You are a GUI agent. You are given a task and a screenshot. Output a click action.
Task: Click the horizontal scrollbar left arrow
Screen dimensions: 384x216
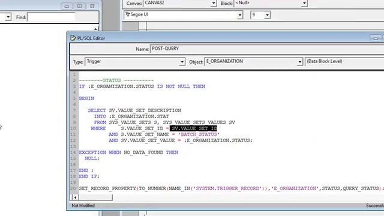75,197
